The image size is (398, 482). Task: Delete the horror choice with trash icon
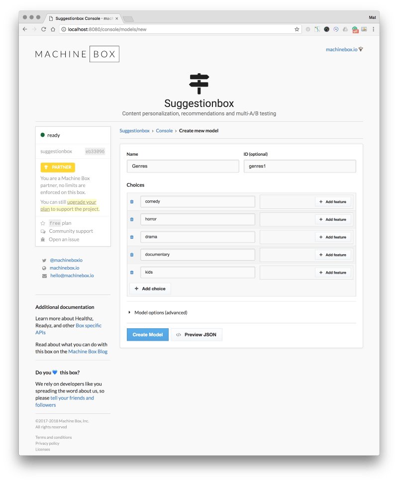pyautogui.click(x=132, y=219)
